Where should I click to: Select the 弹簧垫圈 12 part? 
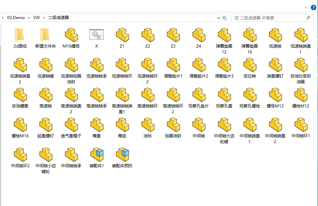(x=224, y=36)
